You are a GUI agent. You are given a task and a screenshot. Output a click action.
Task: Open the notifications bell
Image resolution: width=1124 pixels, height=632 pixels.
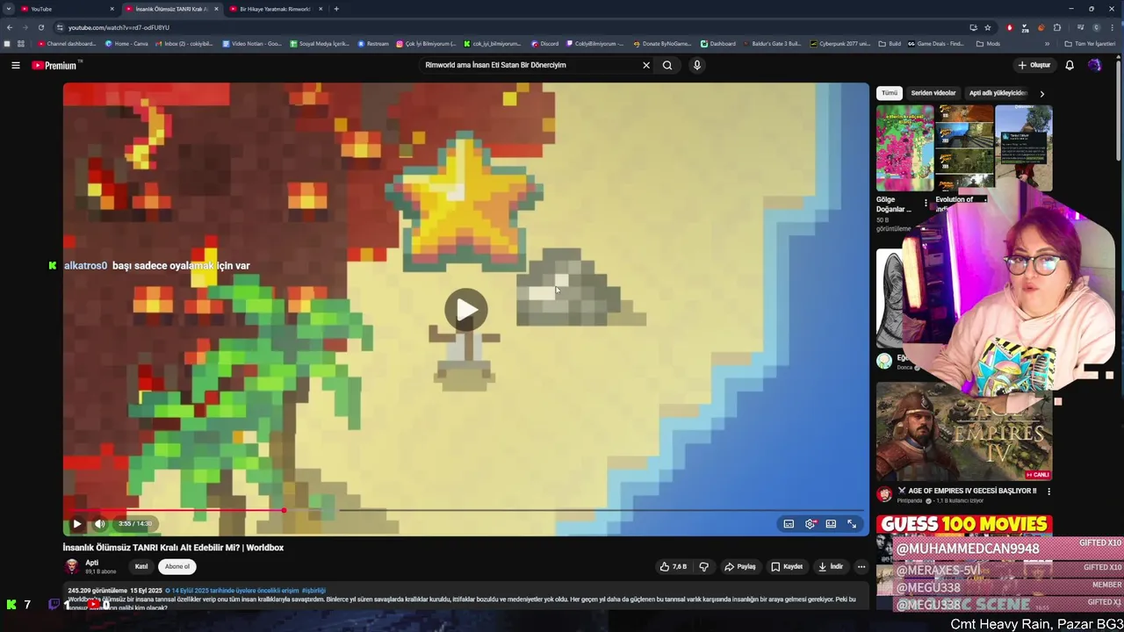coord(1070,65)
